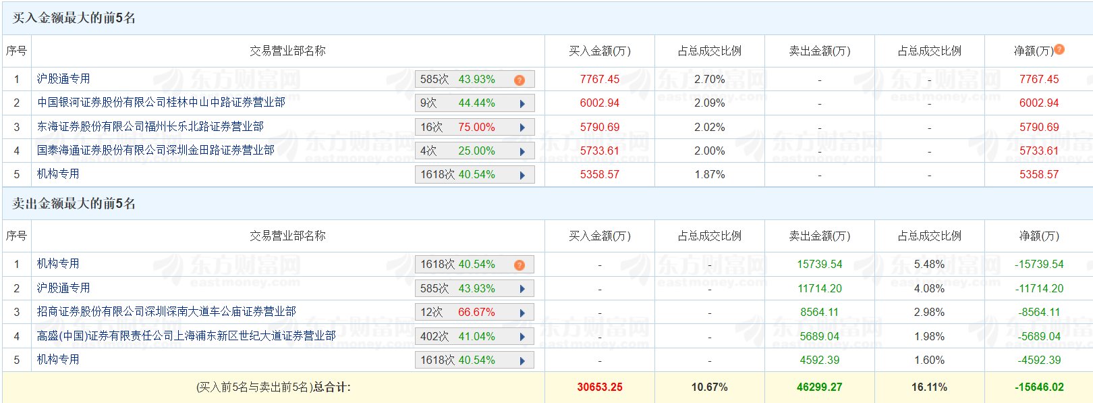This screenshot has width=1093, height=403.
Task: Expand arrow in sell-table 沪股通专用 row
Action: pyautogui.click(x=522, y=289)
